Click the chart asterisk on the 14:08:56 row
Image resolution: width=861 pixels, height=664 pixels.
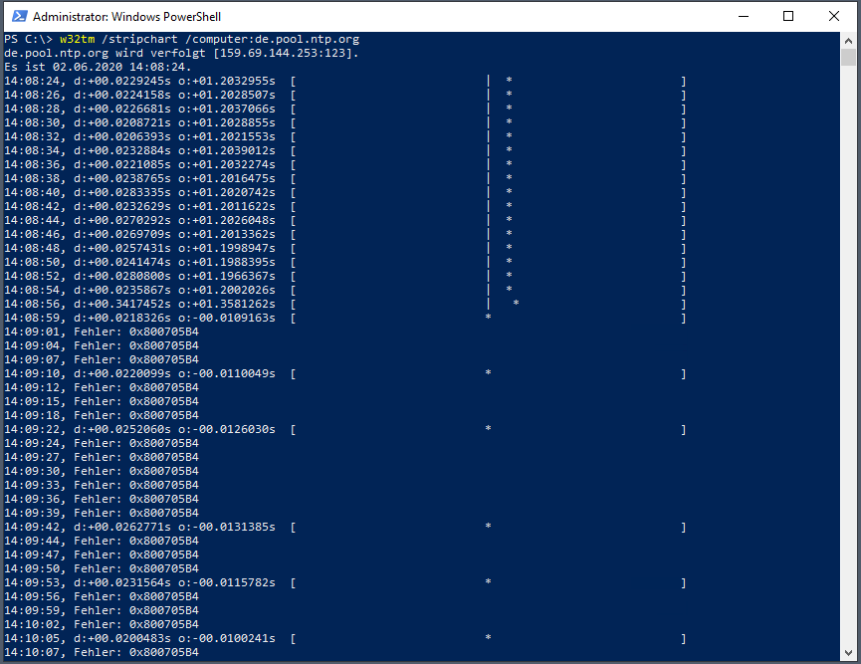click(x=517, y=303)
